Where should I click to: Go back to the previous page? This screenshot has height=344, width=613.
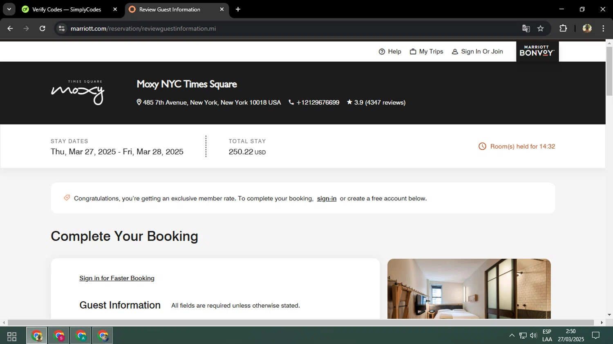pos(10,29)
